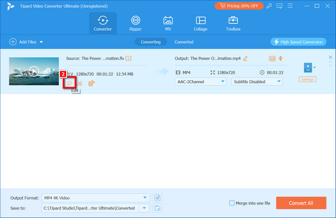Toggle High Speed Conversion
The image size is (336, 218).
click(x=298, y=42)
